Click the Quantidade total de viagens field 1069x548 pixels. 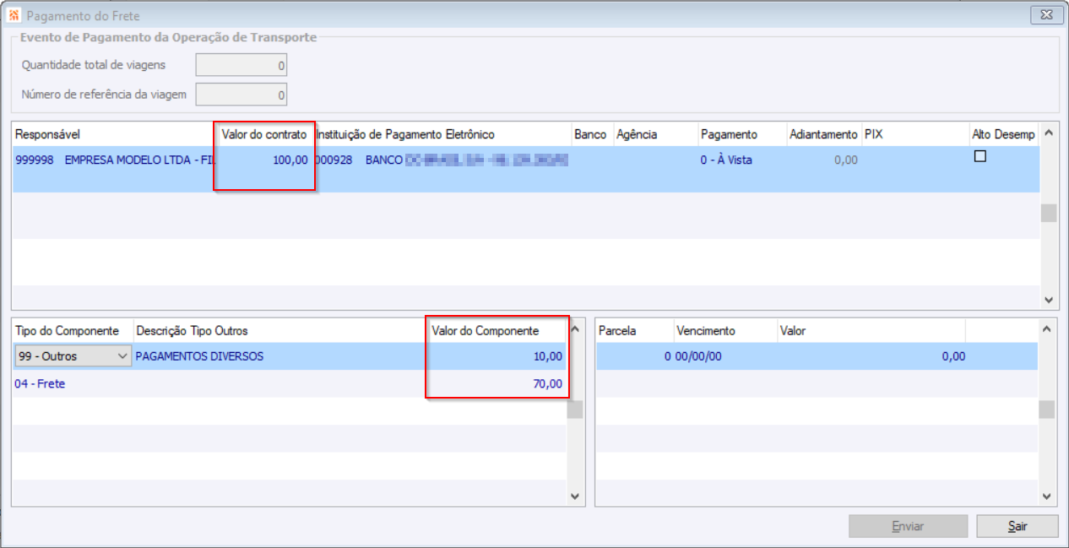241,65
